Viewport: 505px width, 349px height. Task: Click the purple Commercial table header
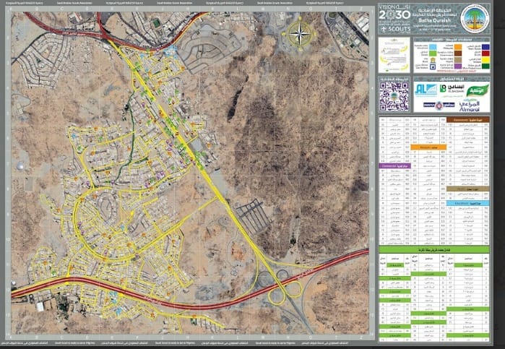click(x=393, y=165)
